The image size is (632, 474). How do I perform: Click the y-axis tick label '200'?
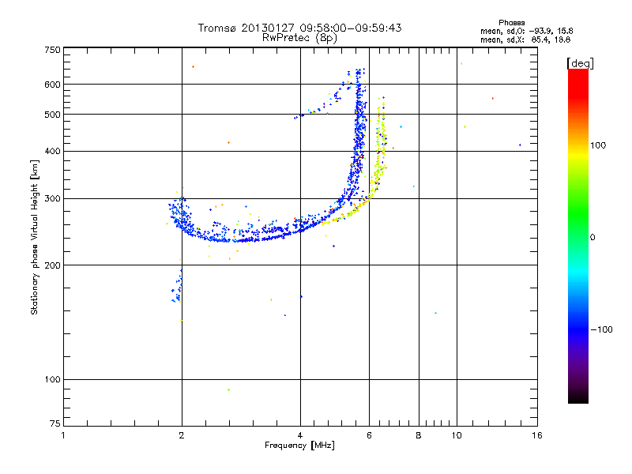pyautogui.click(x=52, y=265)
